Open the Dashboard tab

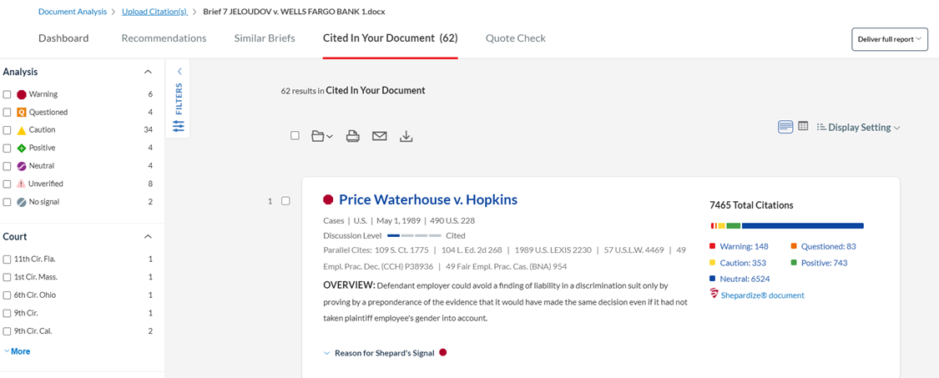click(x=63, y=38)
